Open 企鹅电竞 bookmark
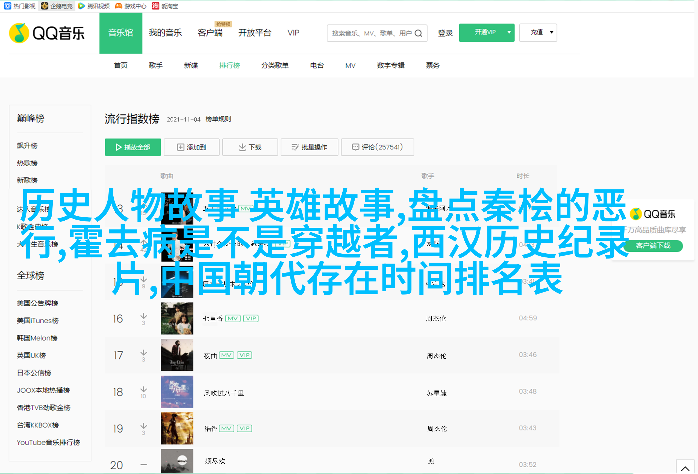The height and width of the screenshot is (474, 698). click(x=57, y=6)
